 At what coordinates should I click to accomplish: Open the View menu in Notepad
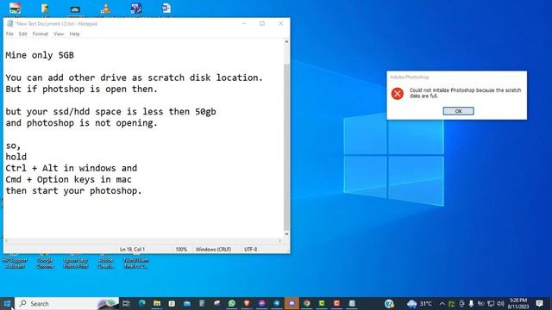click(x=59, y=34)
